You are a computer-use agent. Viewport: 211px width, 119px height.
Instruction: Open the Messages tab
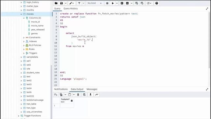point(92,89)
